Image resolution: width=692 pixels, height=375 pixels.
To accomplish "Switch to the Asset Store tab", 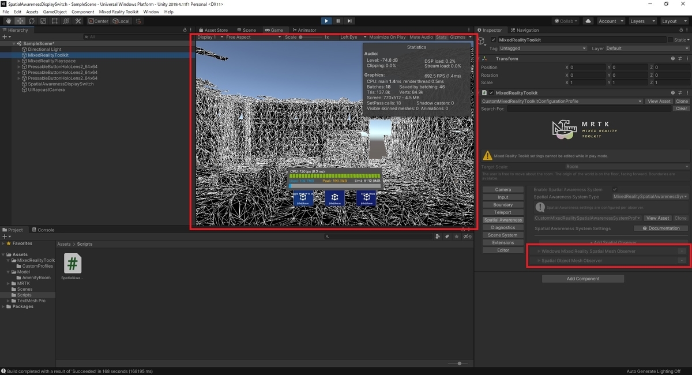I will click(213, 30).
